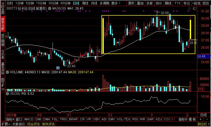Open F10 company information
The image size is (211, 127).
point(178,3)
